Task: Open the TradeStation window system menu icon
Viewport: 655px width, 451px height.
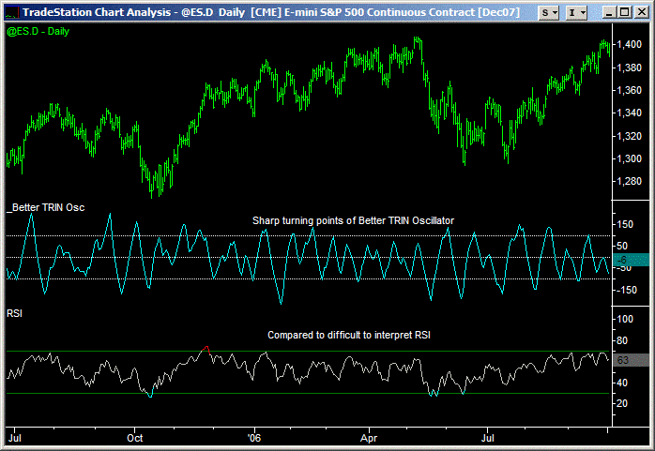Action: 12,12
